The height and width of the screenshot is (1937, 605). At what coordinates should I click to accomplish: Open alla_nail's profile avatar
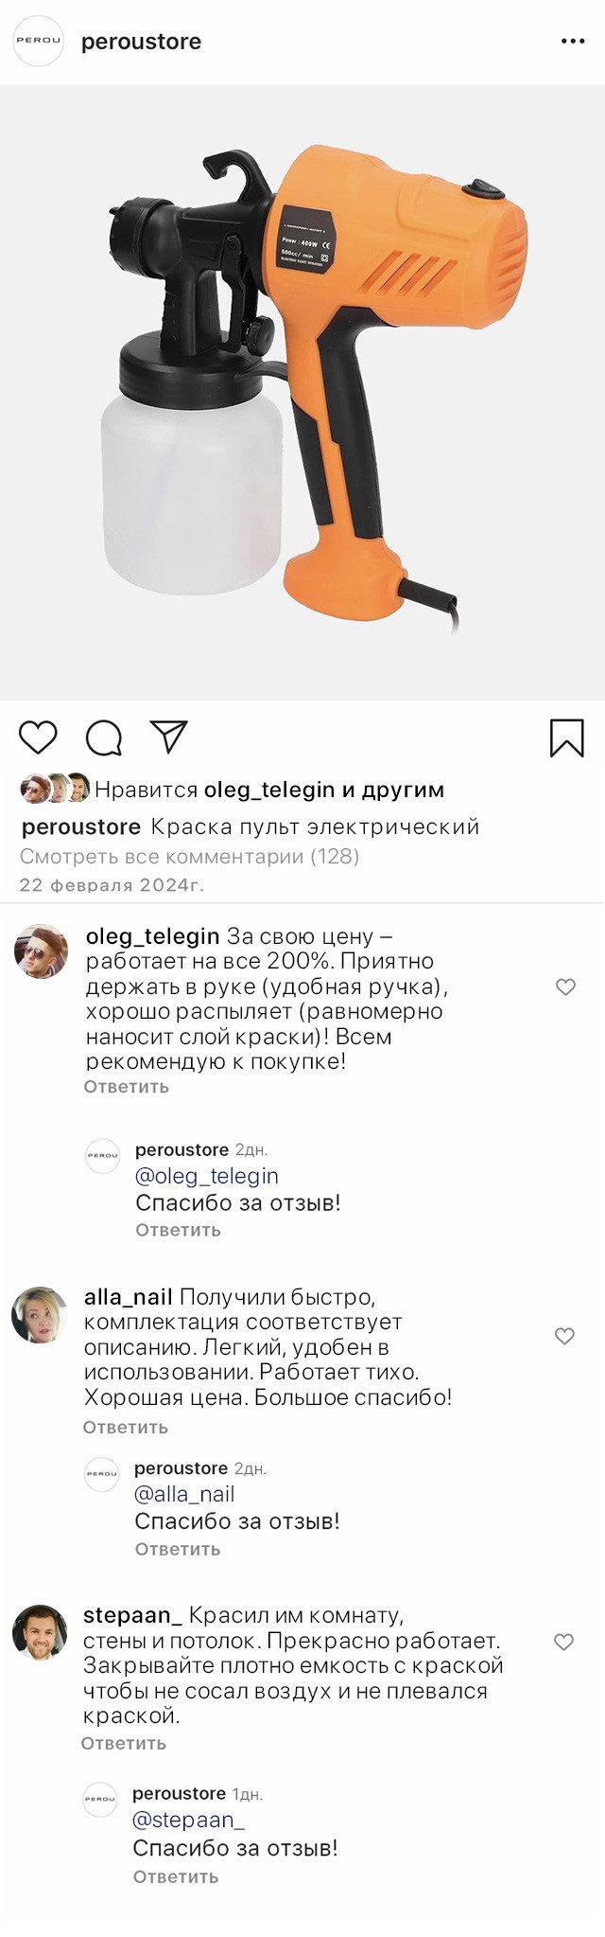[x=40, y=1314]
